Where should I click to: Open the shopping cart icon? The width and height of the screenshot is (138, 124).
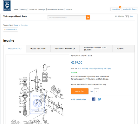(127, 16)
